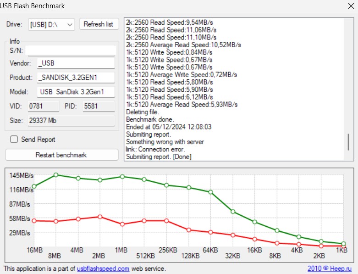This screenshot has width=358, height=274.
Task: Click green read-speed point at 16KB
Action: (255, 222)
